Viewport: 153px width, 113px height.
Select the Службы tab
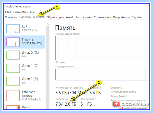click(137, 17)
